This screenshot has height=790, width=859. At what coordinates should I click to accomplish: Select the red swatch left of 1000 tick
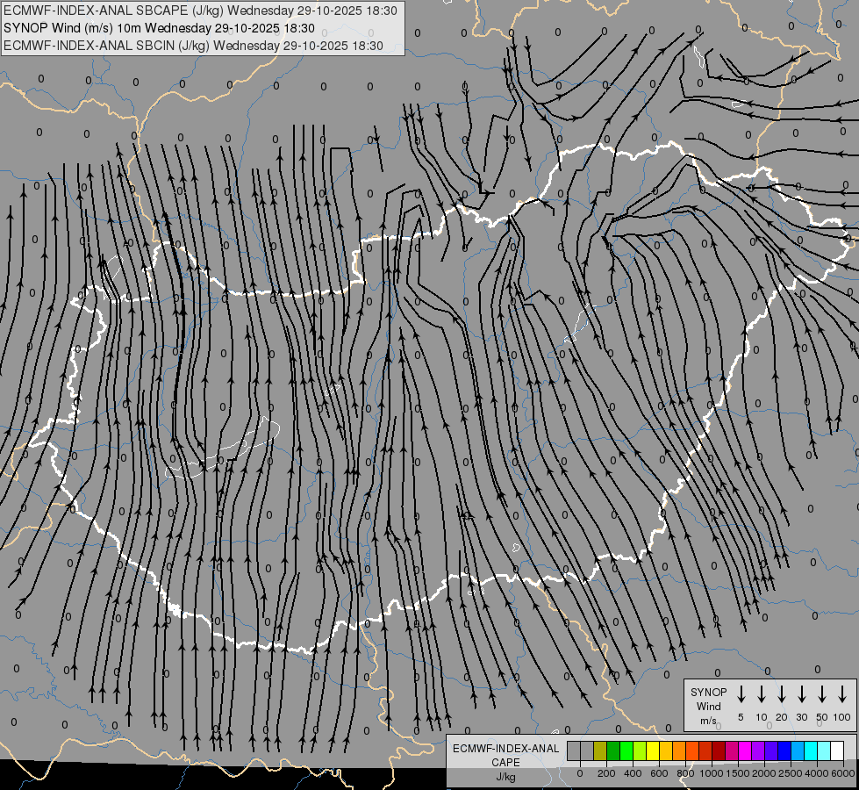pyautogui.click(x=705, y=750)
